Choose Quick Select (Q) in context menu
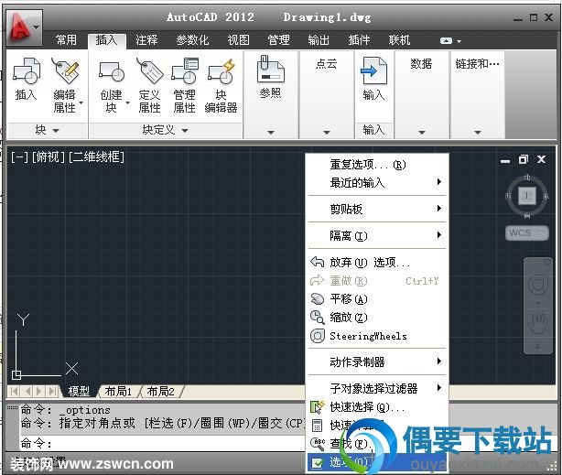The width and height of the screenshot is (562, 475). [x=377, y=407]
